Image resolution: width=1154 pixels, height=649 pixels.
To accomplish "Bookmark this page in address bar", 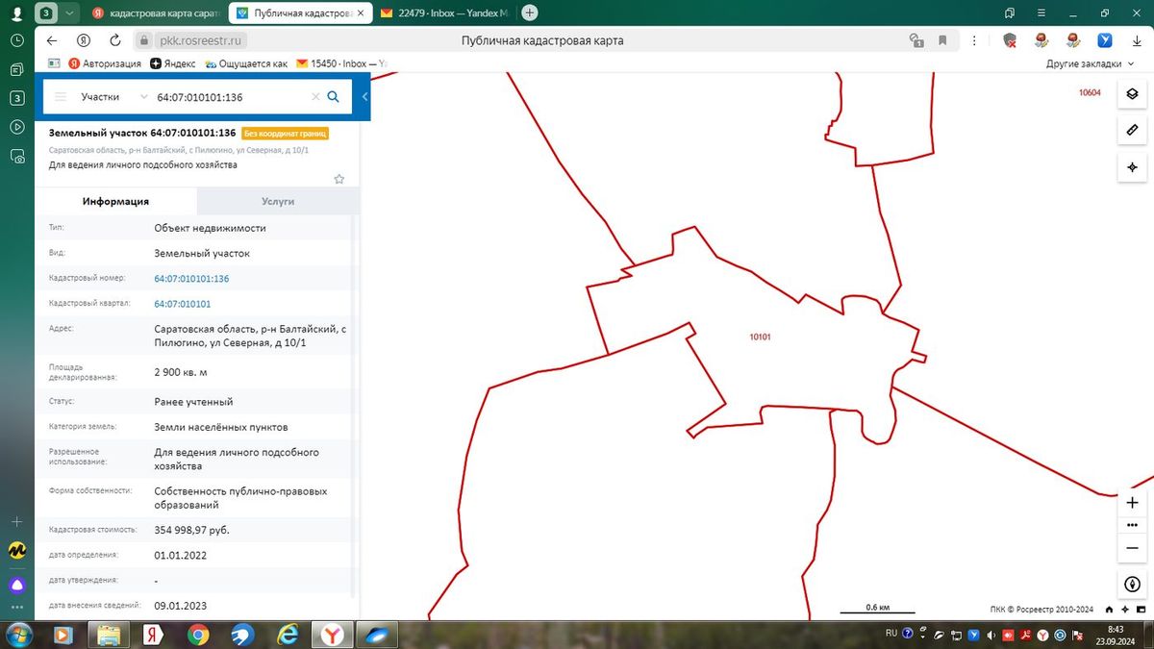I will (942, 40).
